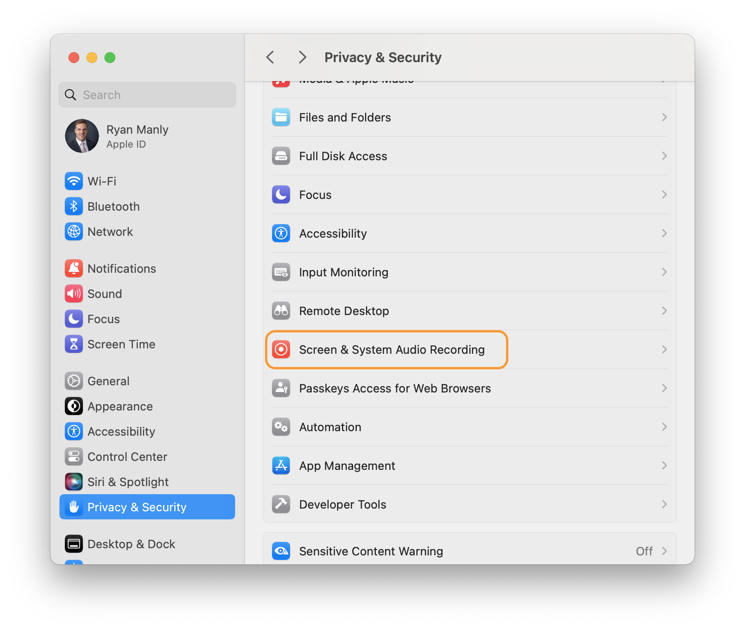Click the Files and Folders folder icon
Image resolution: width=745 pixels, height=631 pixels.
(281, 117)
